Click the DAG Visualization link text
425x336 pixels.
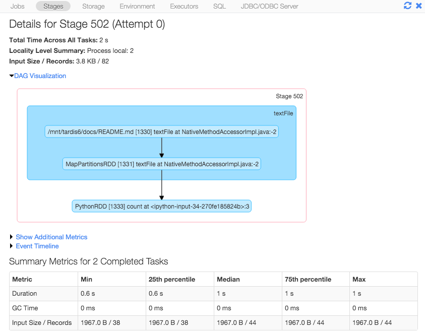pyautogui.click(x=40, y=76)
